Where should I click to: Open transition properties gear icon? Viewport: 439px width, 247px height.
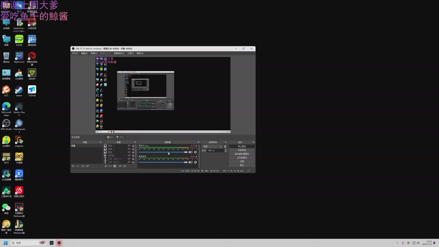[225, 147]
